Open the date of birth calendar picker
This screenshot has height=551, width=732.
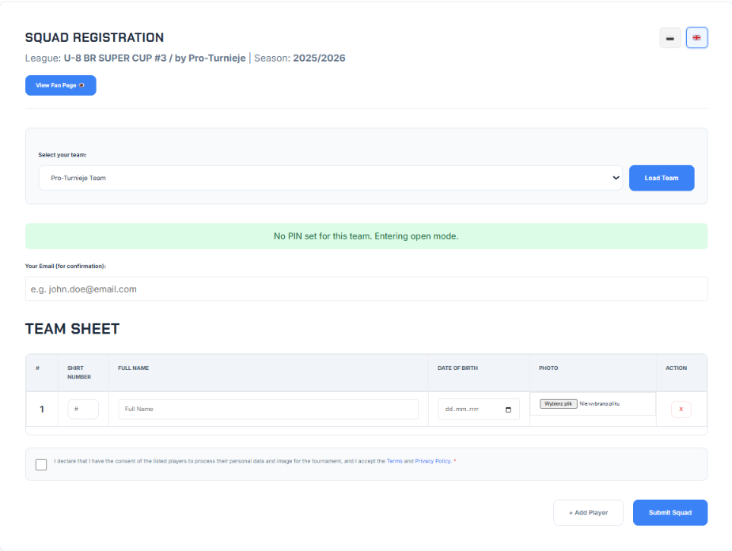[508, 409]
